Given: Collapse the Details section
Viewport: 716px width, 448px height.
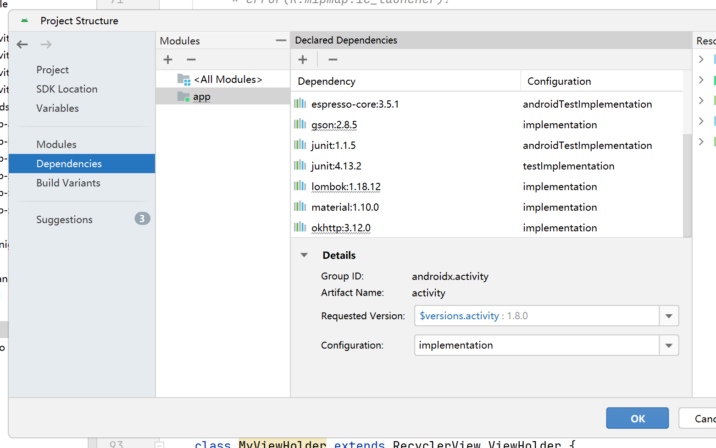Looking at the screenshot, I should click(304, 255).
